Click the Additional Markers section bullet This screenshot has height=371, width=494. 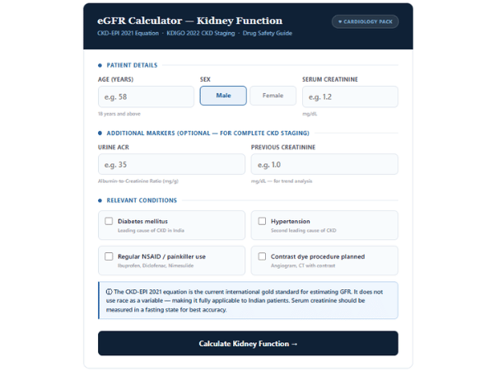(x=100, y=132)
